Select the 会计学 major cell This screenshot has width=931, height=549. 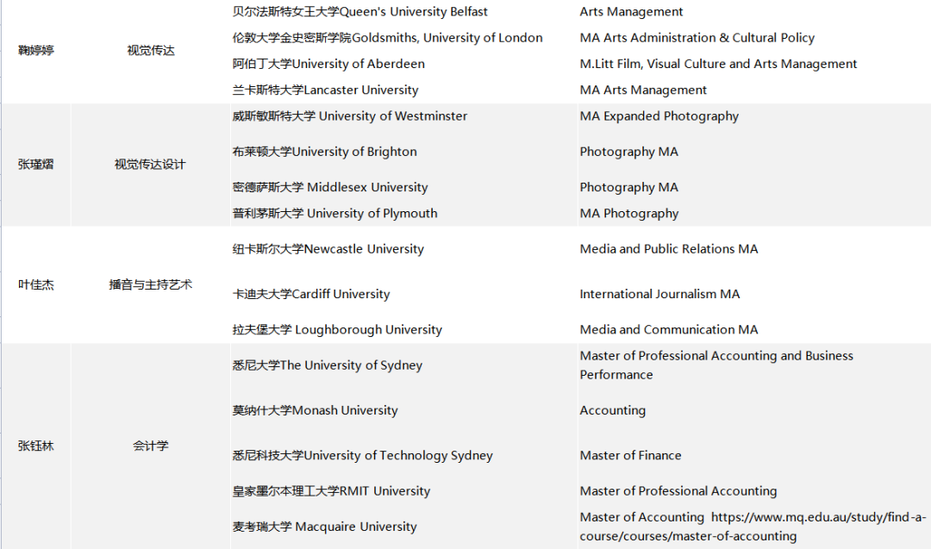(151, 446)
